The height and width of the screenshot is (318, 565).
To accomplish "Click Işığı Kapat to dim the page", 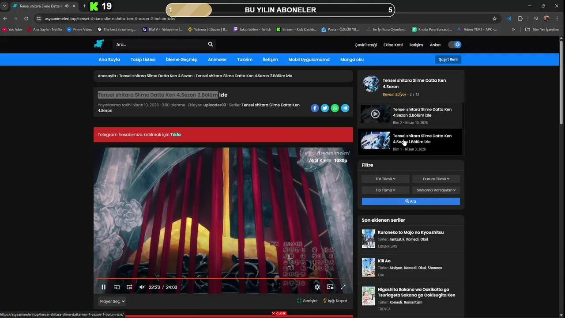I will coord(335,301).
